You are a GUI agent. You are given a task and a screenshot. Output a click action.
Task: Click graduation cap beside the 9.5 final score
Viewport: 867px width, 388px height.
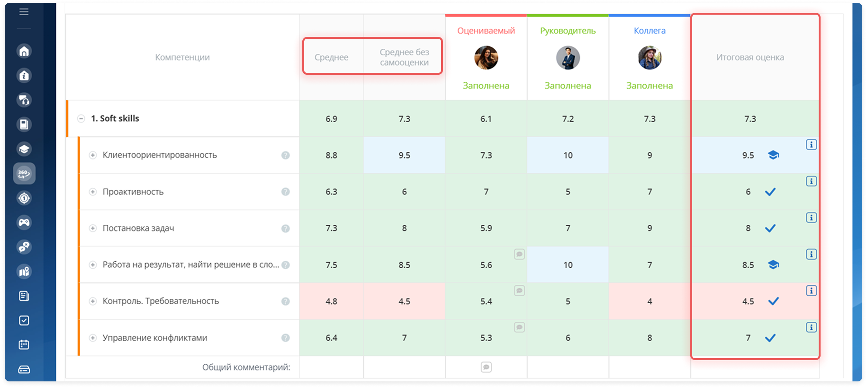tap(773, 155)
